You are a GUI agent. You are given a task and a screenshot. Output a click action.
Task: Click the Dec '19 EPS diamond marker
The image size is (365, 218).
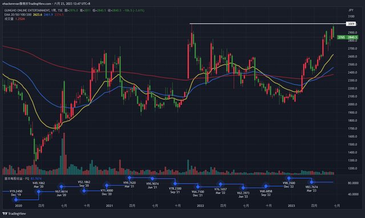pos(16,200)
